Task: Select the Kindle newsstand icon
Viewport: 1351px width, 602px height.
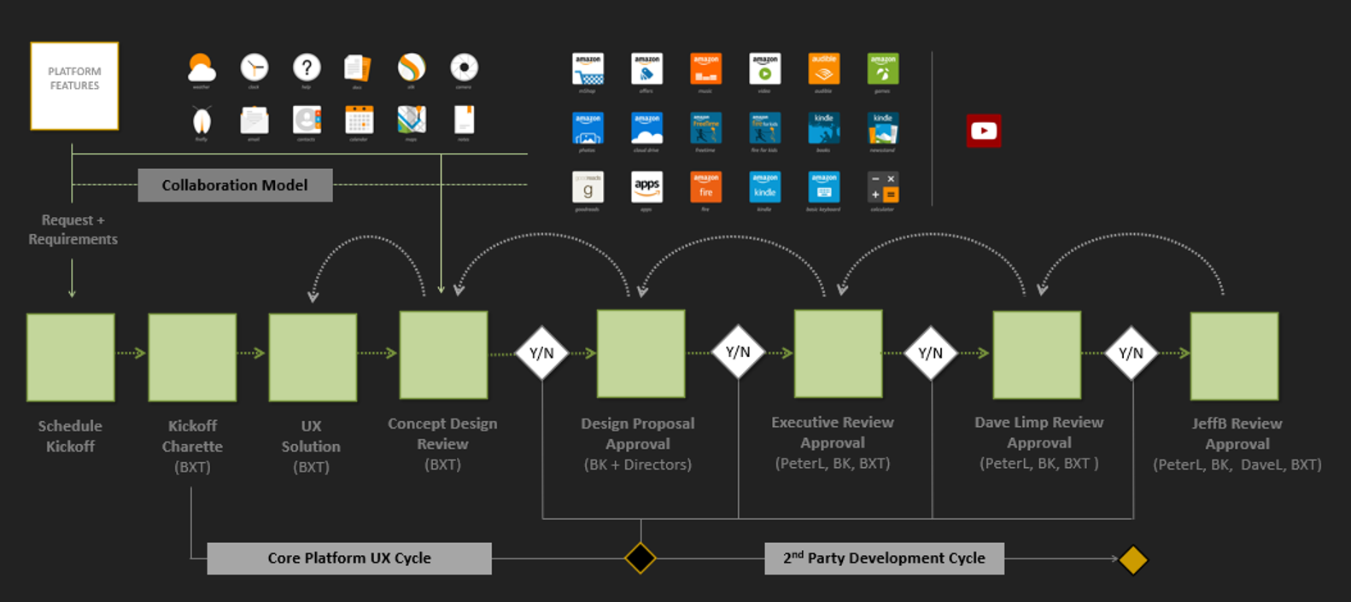Action: [882, 128]
